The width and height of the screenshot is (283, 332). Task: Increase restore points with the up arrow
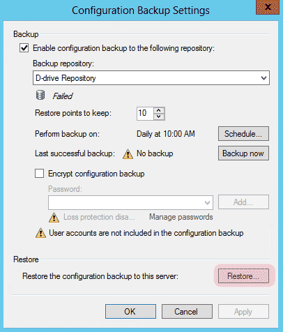coord(159,110)
